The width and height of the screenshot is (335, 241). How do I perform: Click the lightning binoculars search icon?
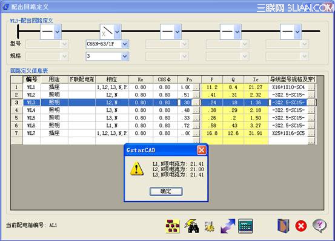[x=191, y=226]
